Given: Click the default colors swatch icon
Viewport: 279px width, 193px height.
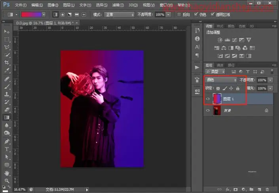Looking at the screenshot, I should pyautogui.click(x=4, y=187).
